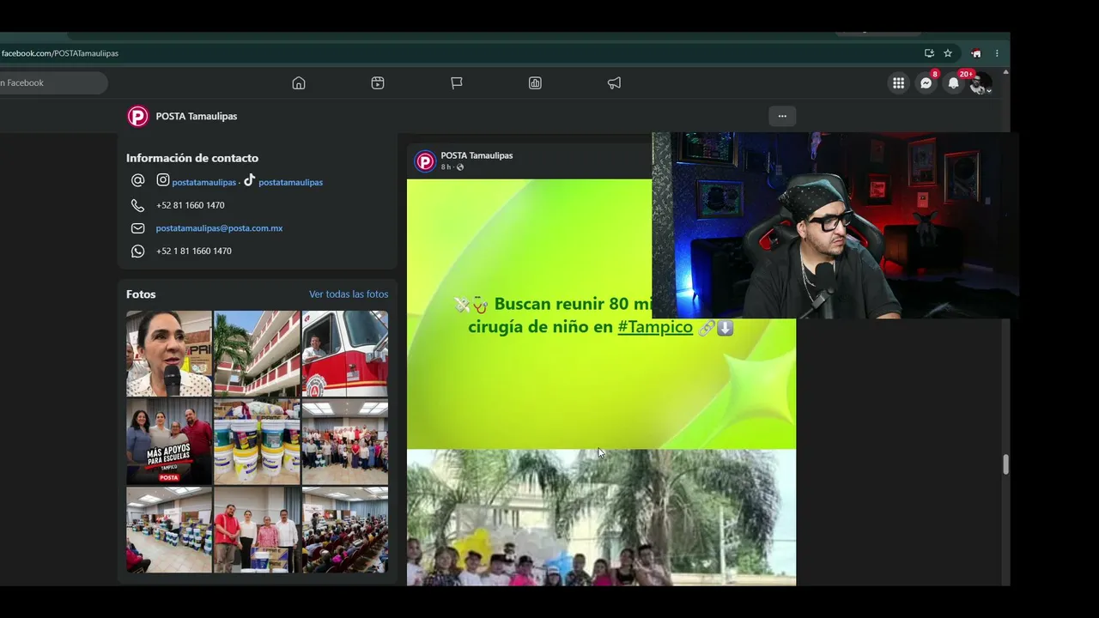Screen dimensions: 1099x618
Task: Click the phone number +52 81 1660 1470
Action: (x=191, y=205)
